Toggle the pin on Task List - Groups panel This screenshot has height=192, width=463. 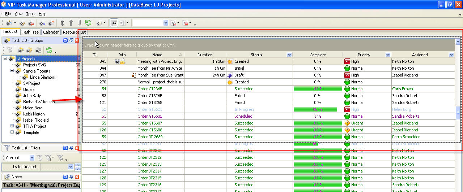pos(71,40)
